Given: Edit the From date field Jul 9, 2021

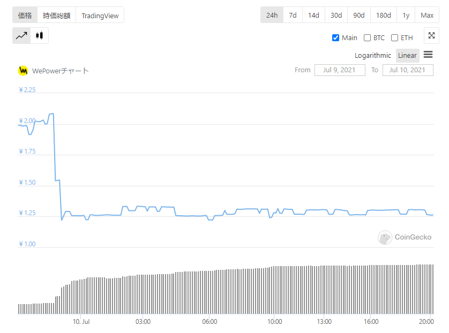Looking at the screenshot, I should point(340,70).
